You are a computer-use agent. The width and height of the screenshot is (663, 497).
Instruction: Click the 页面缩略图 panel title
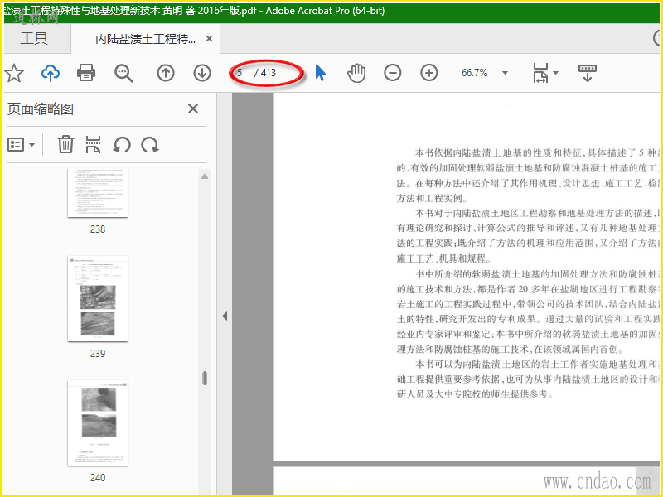pyautogui.click(x=41, y=109)
